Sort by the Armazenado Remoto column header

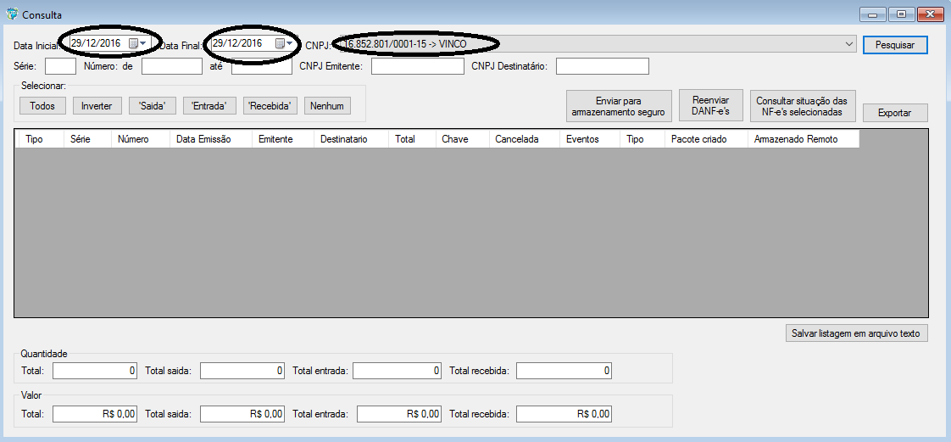803,139
